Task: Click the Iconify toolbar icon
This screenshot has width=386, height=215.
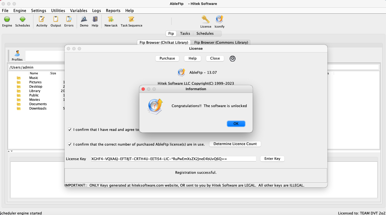Action: pos(219,19)
